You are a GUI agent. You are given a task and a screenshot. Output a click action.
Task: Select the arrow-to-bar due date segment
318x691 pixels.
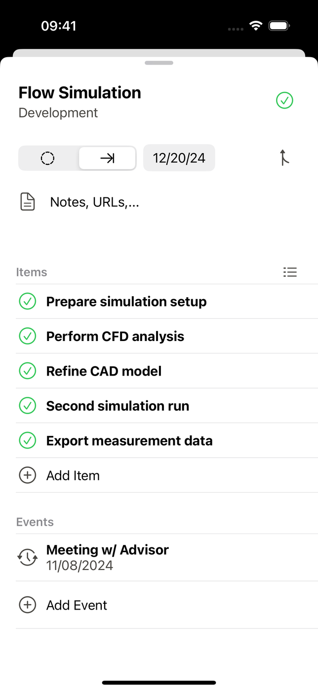tap(107, 158)
